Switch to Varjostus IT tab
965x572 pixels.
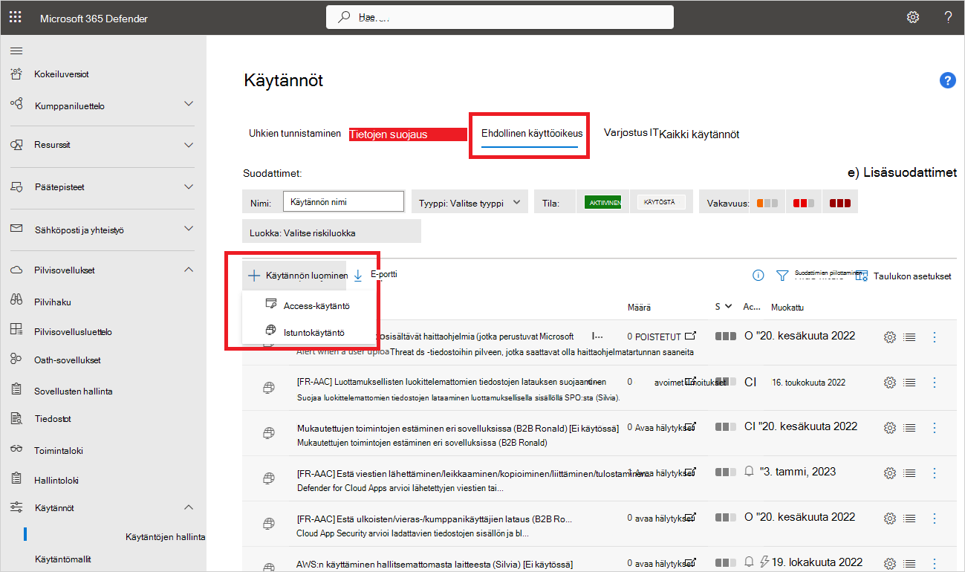pos(631,132)
